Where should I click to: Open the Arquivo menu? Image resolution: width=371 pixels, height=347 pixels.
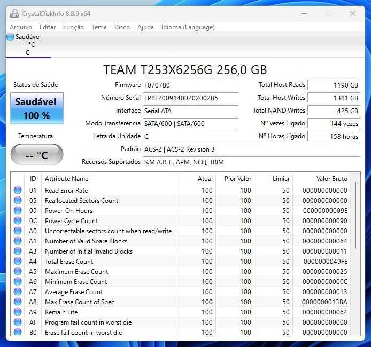coord(21,27)
